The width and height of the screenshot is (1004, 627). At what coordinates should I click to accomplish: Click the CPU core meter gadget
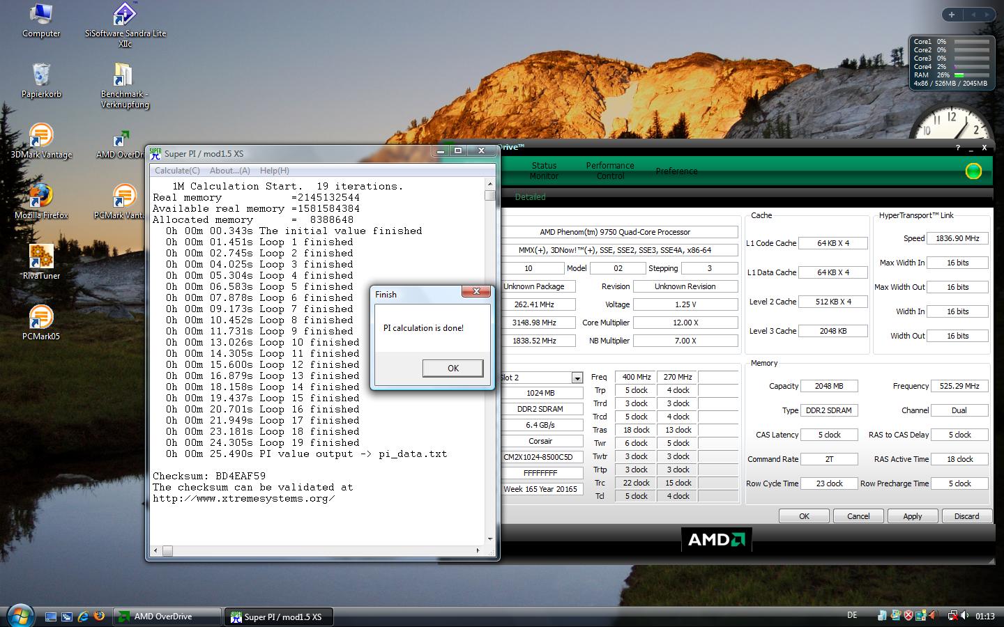[951, 63]
